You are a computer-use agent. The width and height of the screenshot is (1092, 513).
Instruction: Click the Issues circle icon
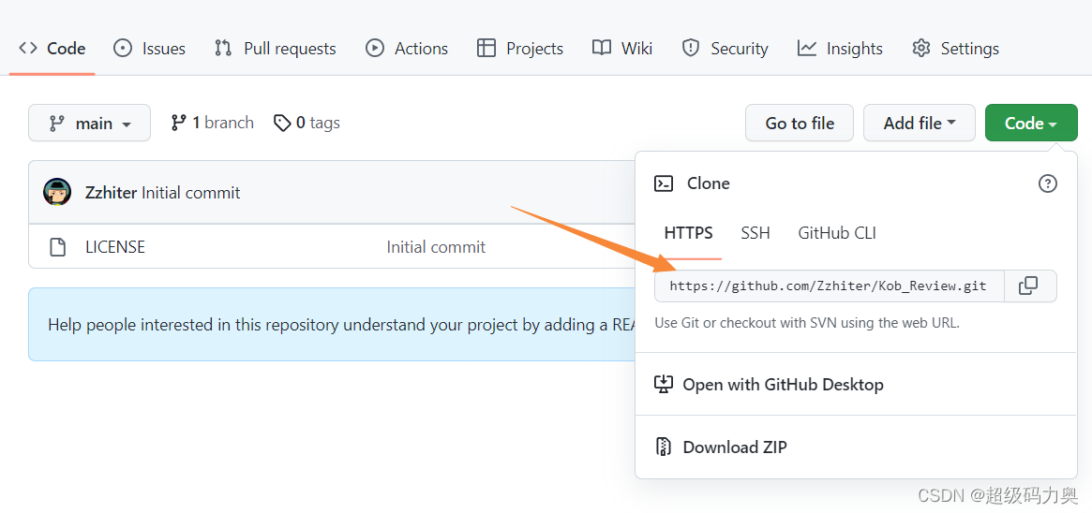point(123,49)
